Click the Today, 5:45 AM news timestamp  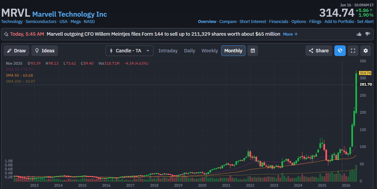coord(27,34)
